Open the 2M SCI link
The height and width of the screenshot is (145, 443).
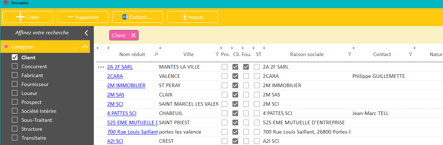coord(115,104)
